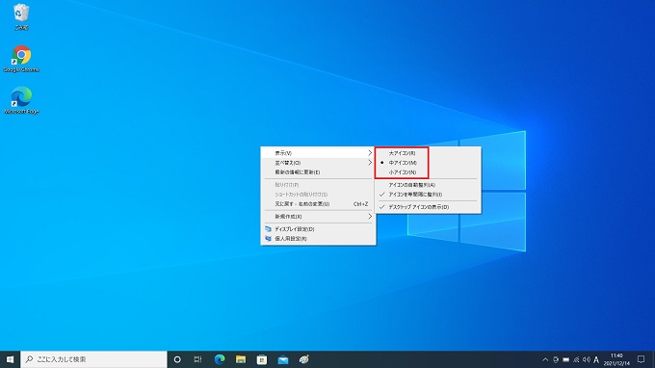Open the Windows Start menu
The height and width of the screenshot is (368, 655).
[10, 359]
